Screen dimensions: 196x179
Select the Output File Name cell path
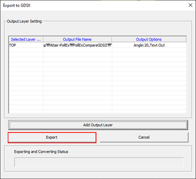point(77,45)
